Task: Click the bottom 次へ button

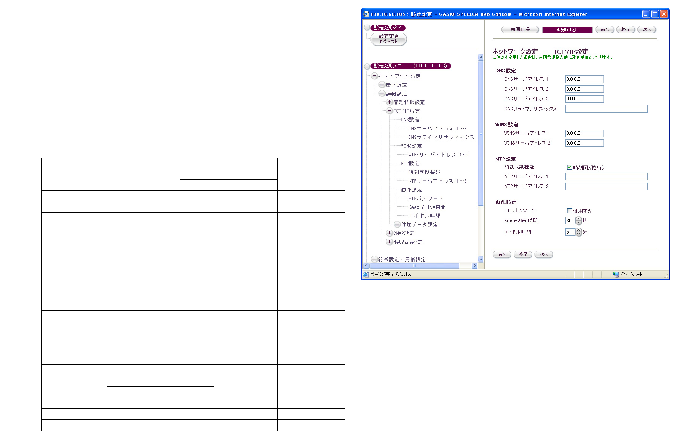Action: tap(544, 255)
